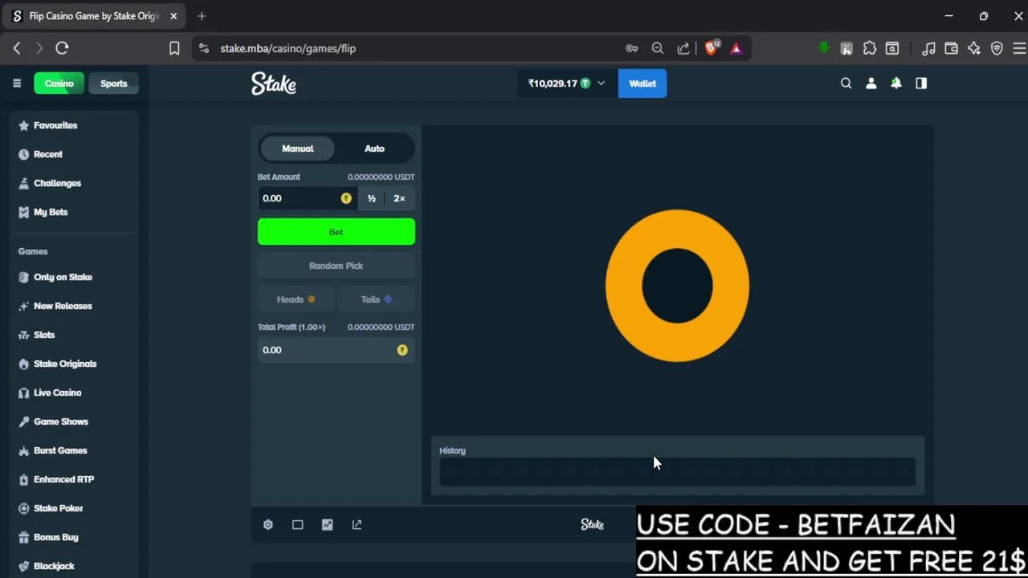Toggle theatre mode square icon

point(297,524)
